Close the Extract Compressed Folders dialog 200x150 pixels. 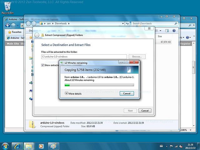coord(149,28)
